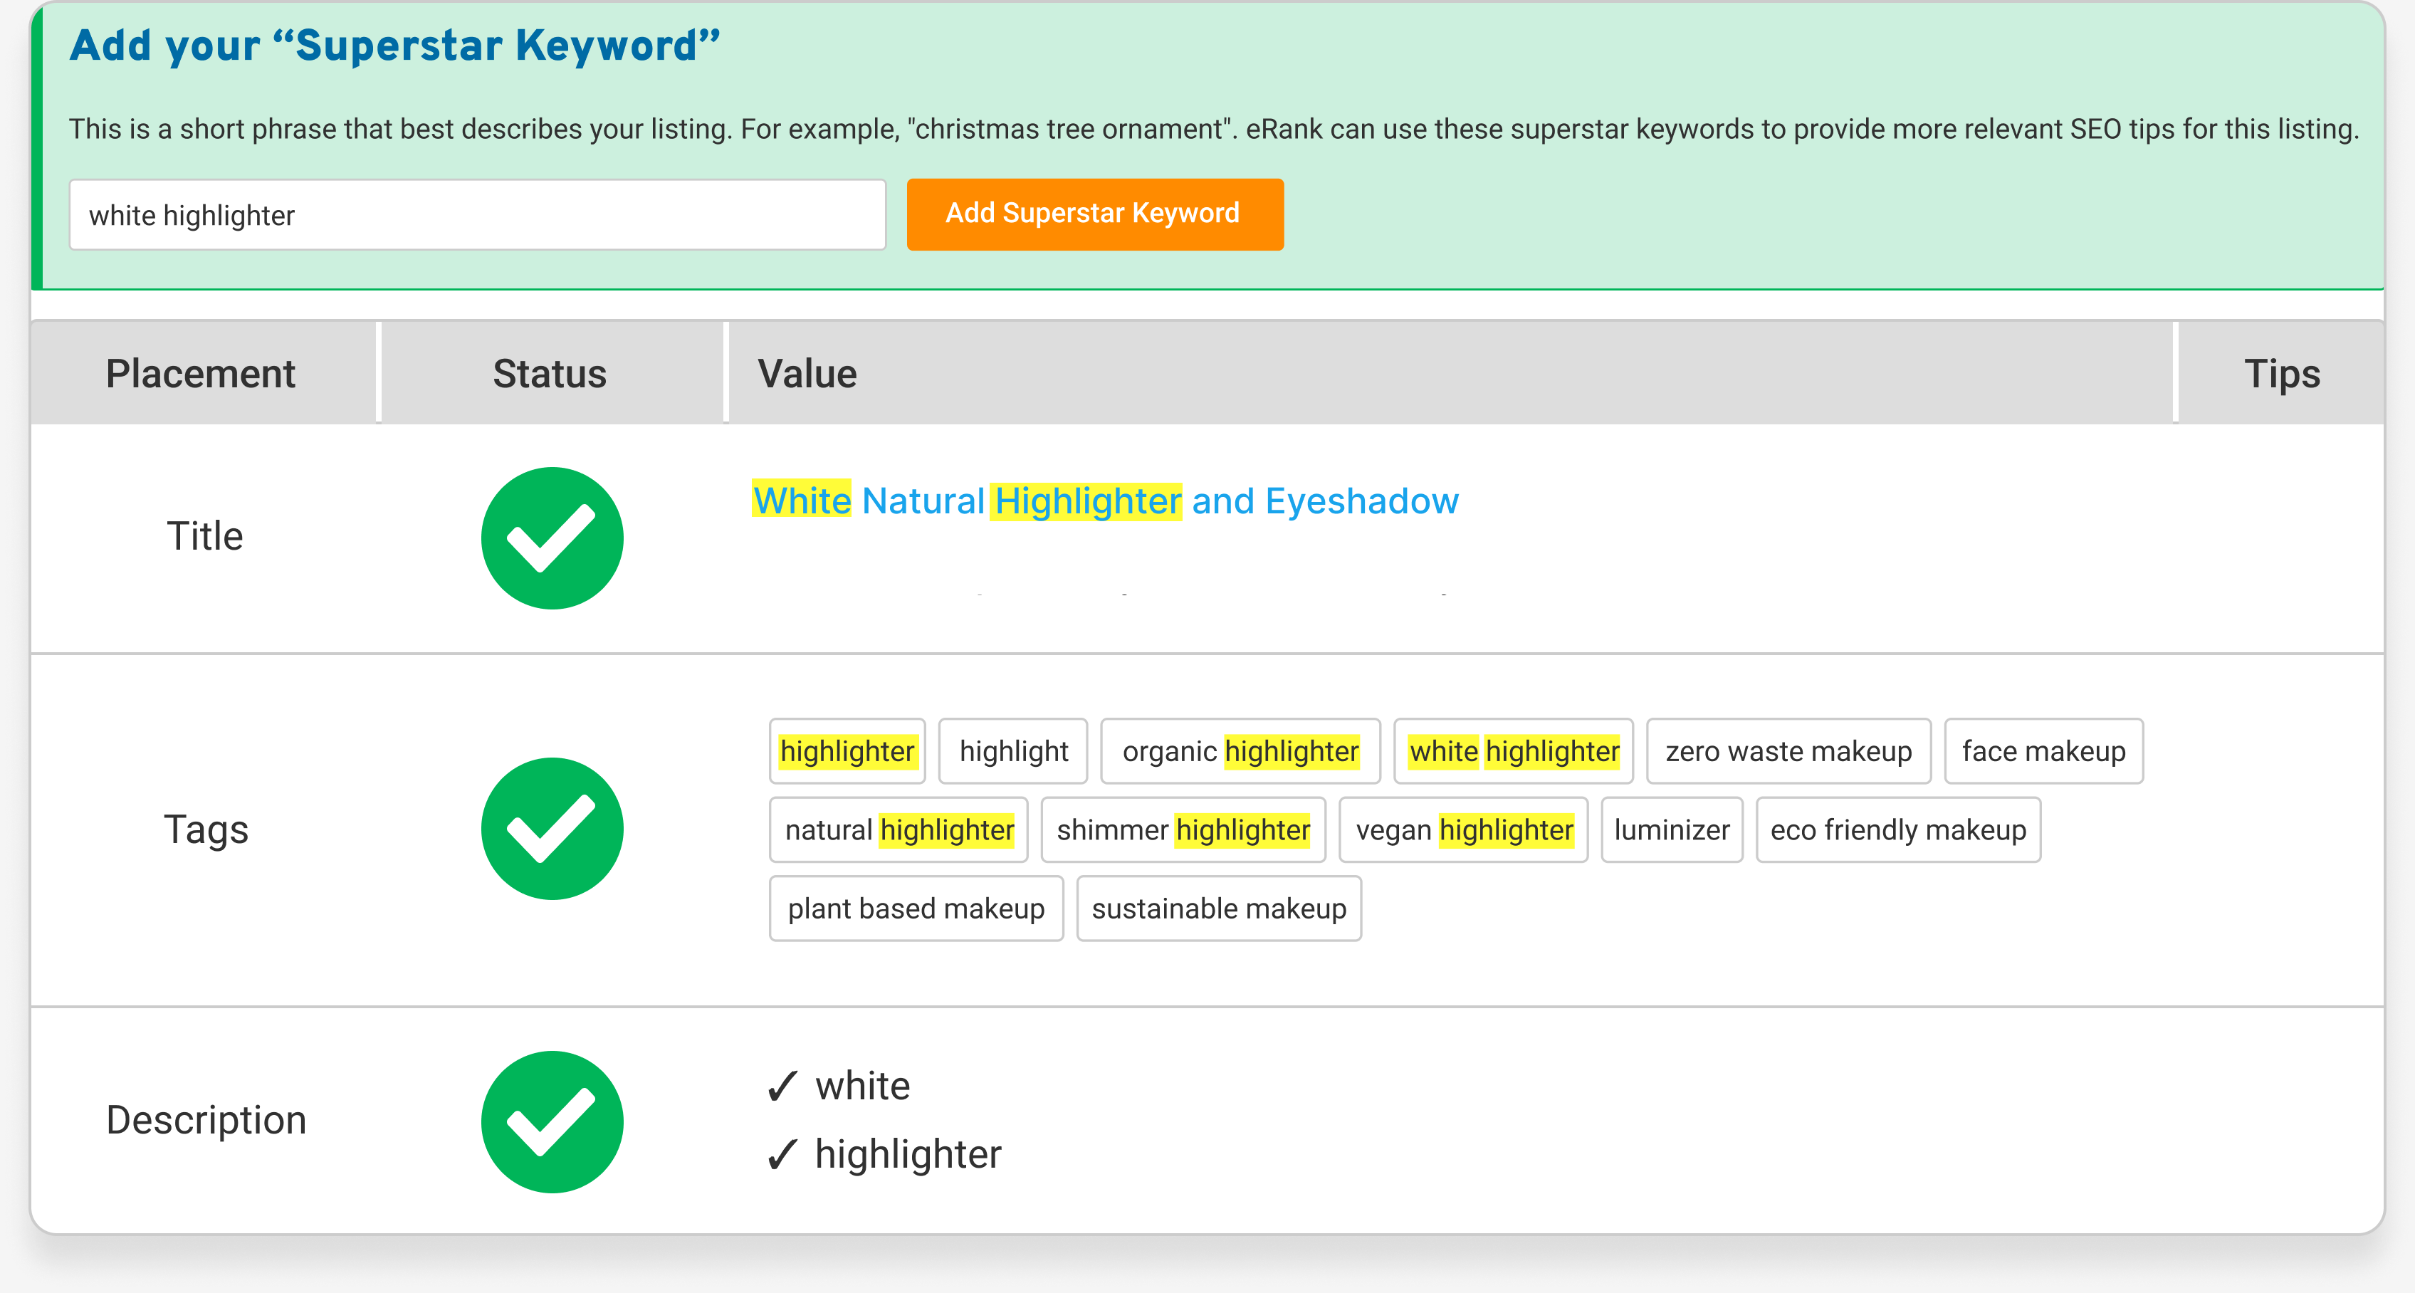
Task: Select the "vegan highlighter" tag
Action: [1463, 829]
